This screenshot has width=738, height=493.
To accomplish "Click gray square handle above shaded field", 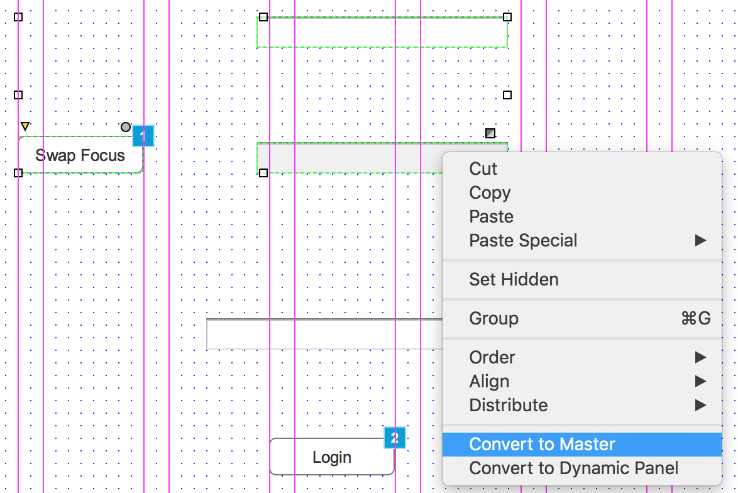I will click(490, 133).
